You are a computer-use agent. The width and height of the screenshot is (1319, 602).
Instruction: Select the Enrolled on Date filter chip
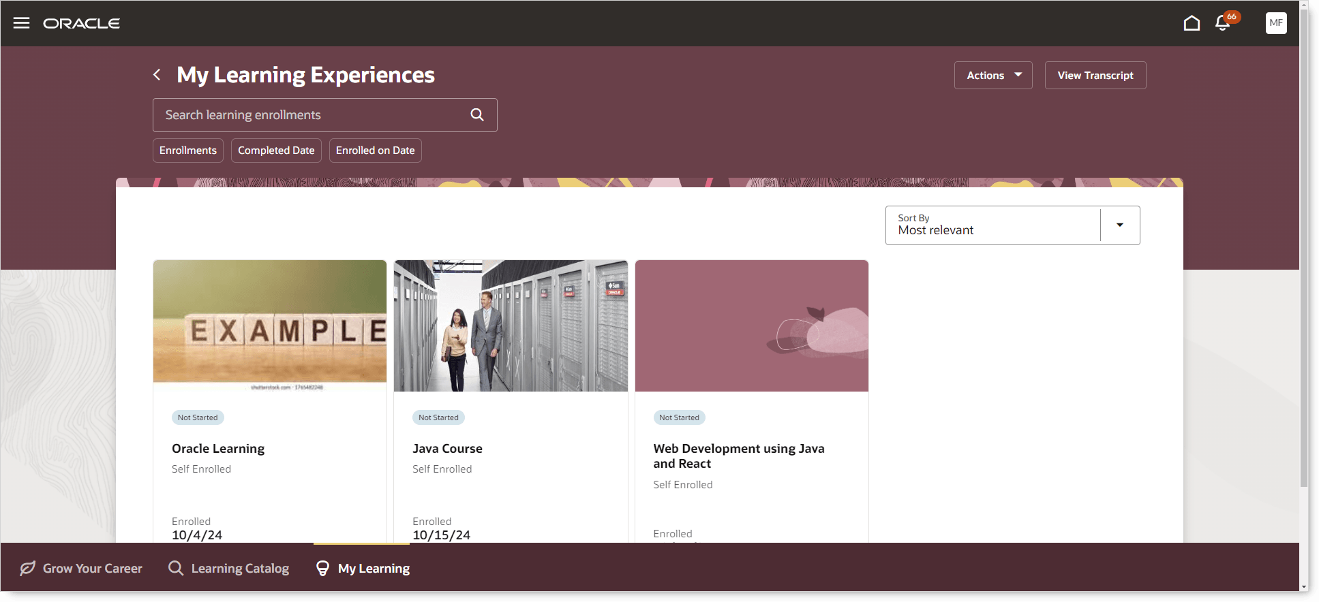coord(376,150)
